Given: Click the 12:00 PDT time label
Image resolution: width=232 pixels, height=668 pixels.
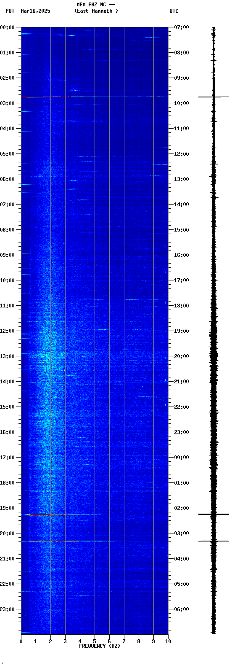Looking at the screenshot, I should coord(7,331).
